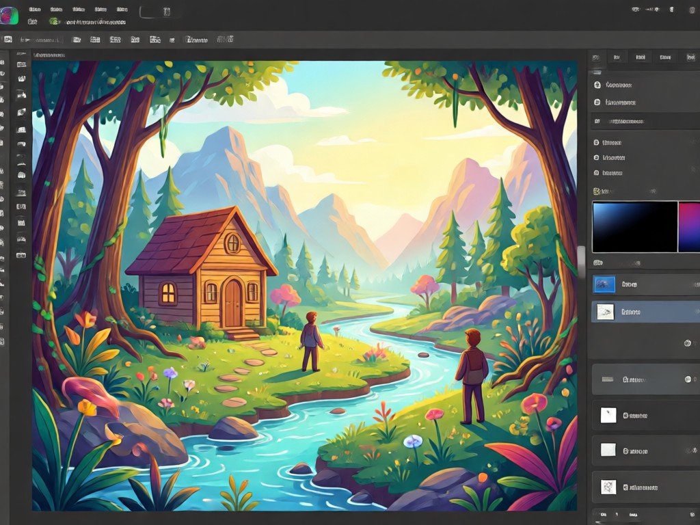The height and width of the screenshot is (525, 700).
Task: Select the bottom layer with the scribble thumbnail
Action: pyautogui.click(x=645, y=487)
